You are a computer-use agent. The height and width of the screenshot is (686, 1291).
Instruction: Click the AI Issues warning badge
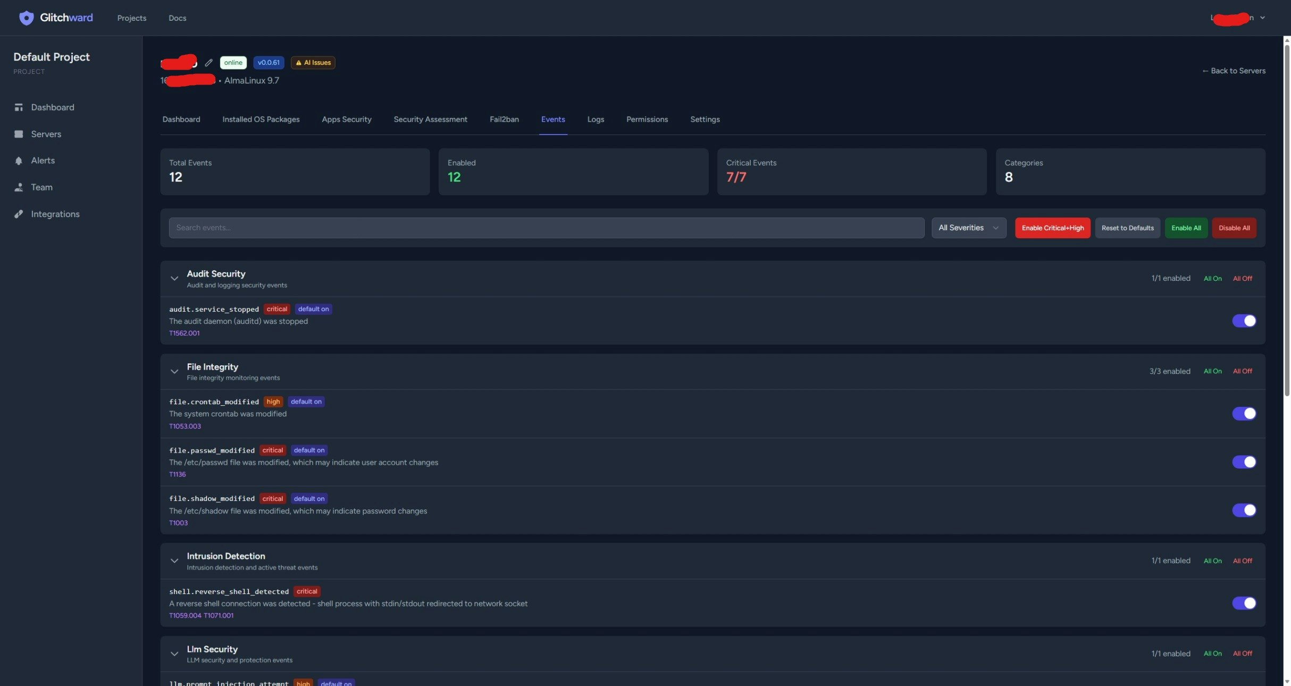313,63
